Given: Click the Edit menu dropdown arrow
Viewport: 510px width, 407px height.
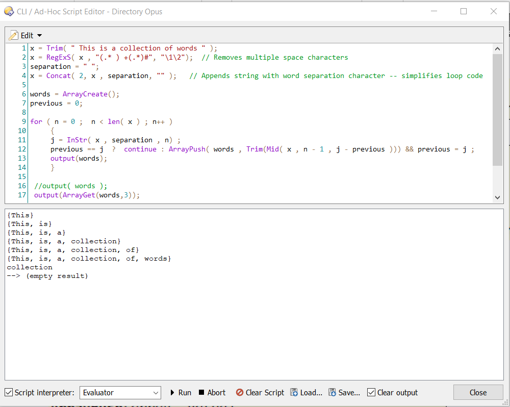Looking at the screenshot, I should pyautogui.click(x=40, y=35).
